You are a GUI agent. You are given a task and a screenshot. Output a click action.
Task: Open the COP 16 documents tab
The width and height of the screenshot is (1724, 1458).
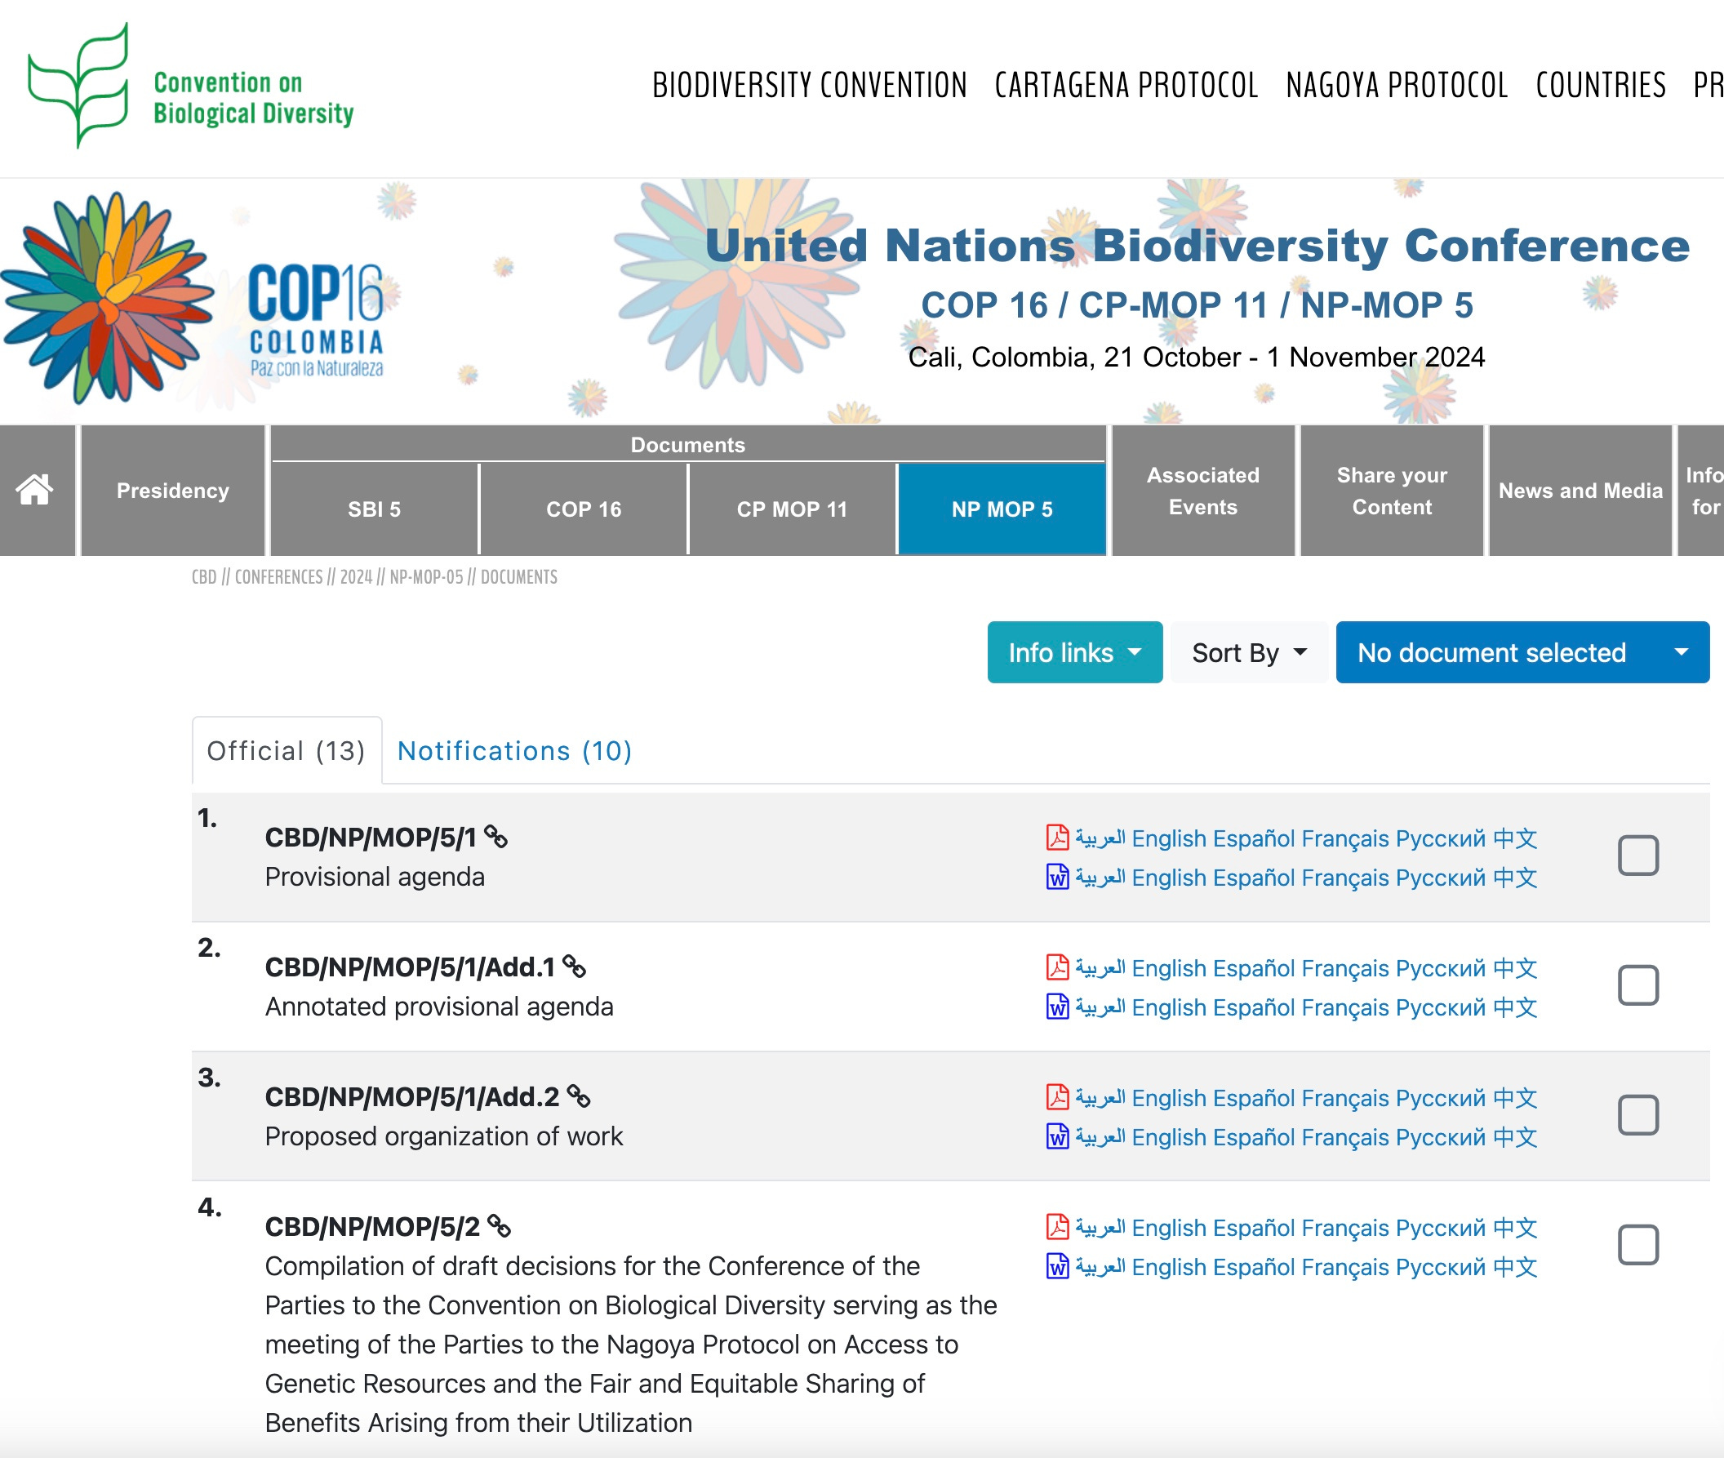(x=584, y=509)
